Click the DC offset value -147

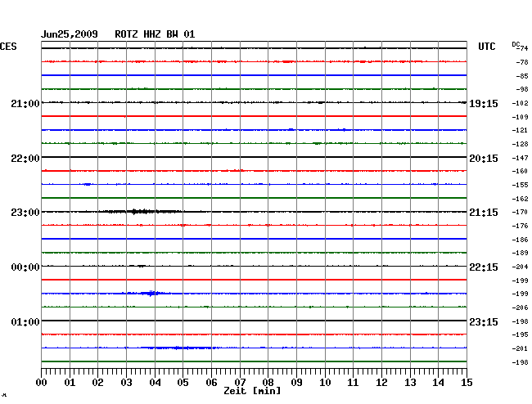pos(520,159)
